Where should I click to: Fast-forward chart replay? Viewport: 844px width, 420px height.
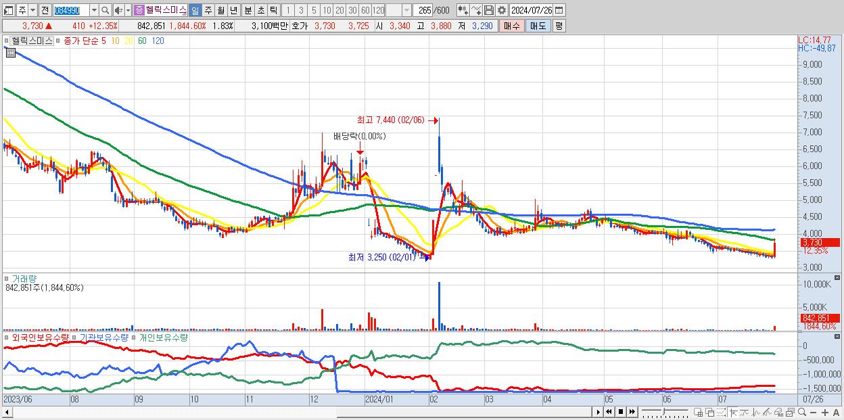632,412
